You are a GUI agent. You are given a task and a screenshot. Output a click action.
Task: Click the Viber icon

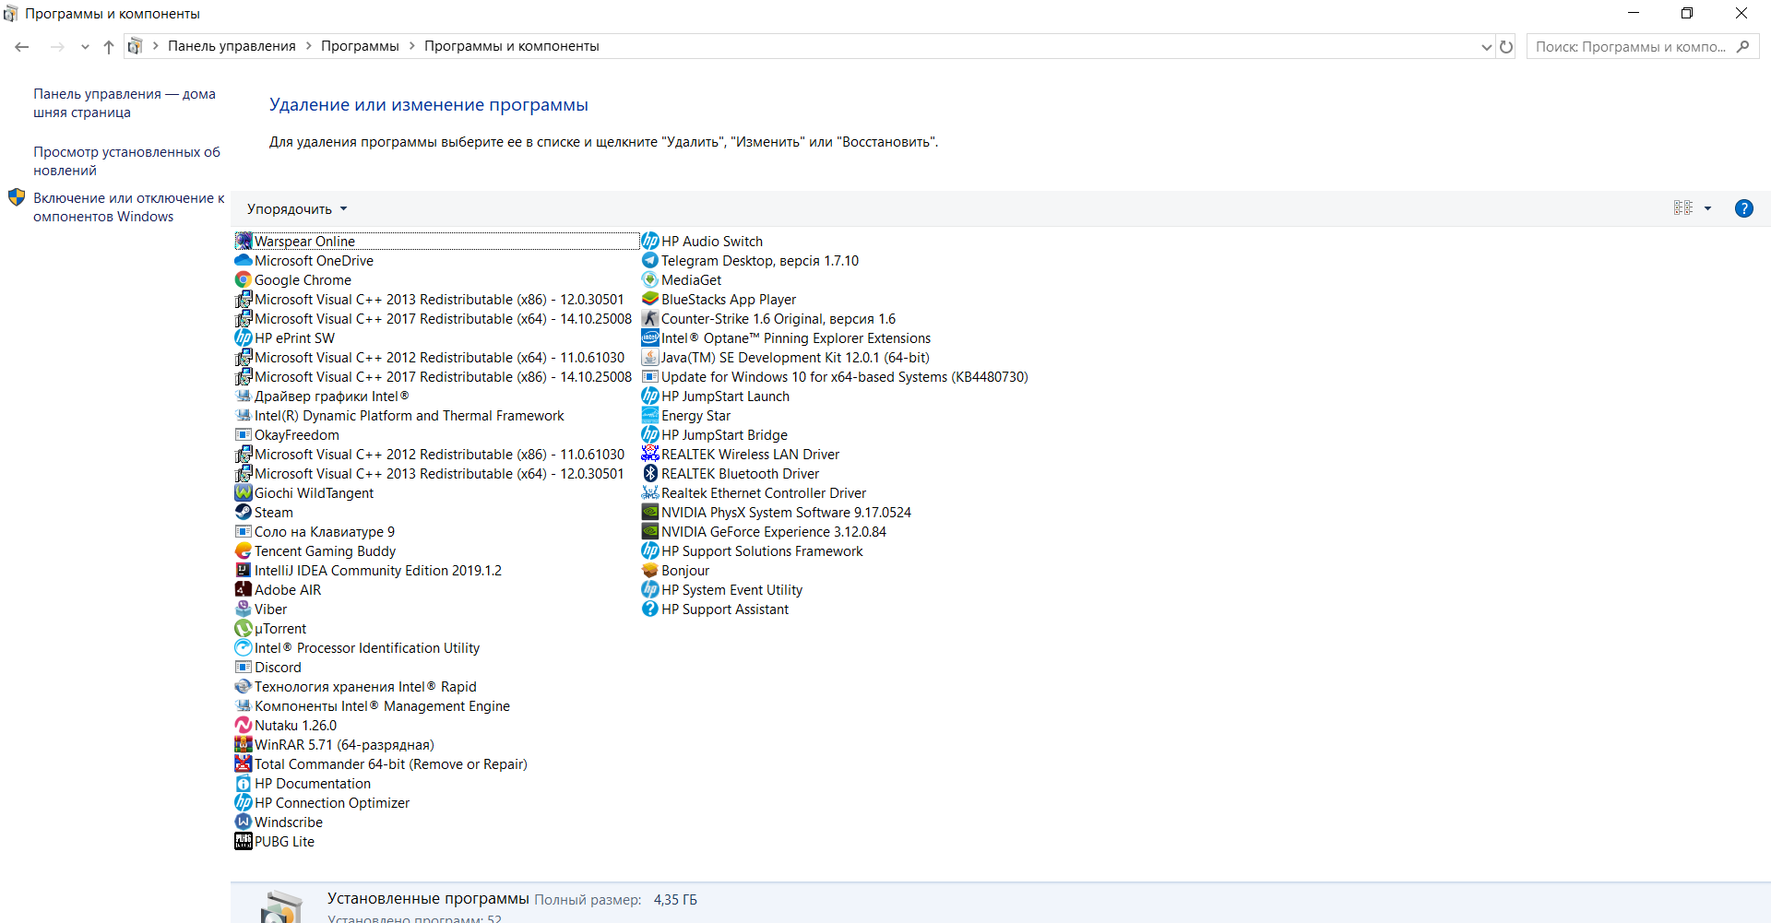(x=244, y=609)
